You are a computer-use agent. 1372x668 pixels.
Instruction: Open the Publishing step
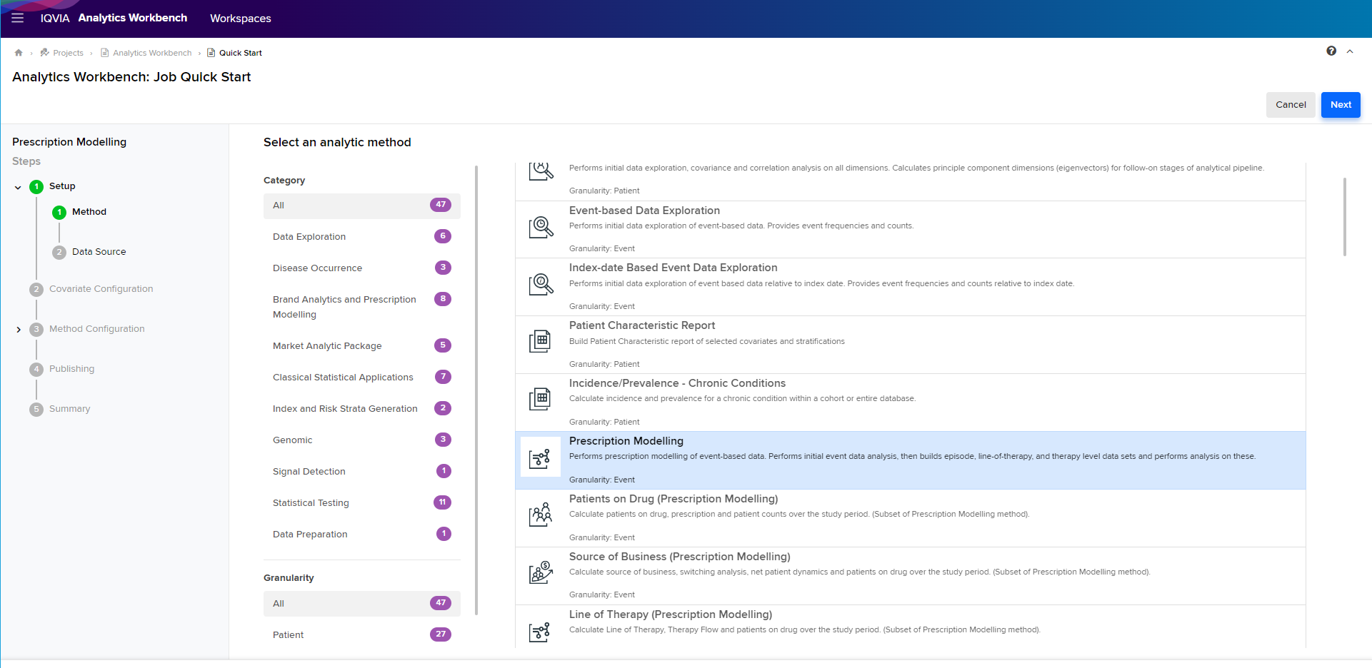[x=71, y=369]
